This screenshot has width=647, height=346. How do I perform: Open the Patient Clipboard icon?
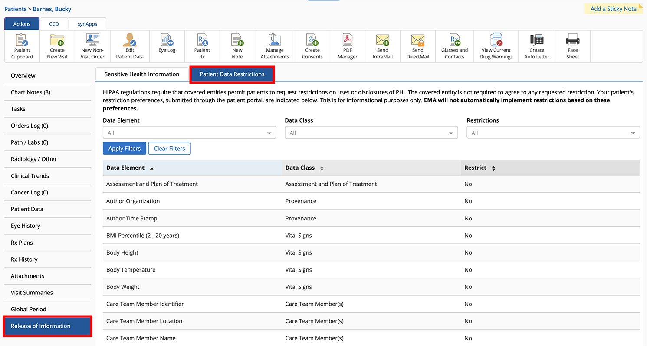(x=22, y=46)
